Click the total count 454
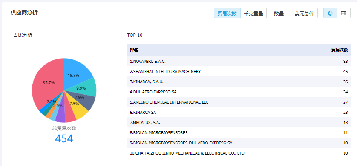 coord(64,138)
